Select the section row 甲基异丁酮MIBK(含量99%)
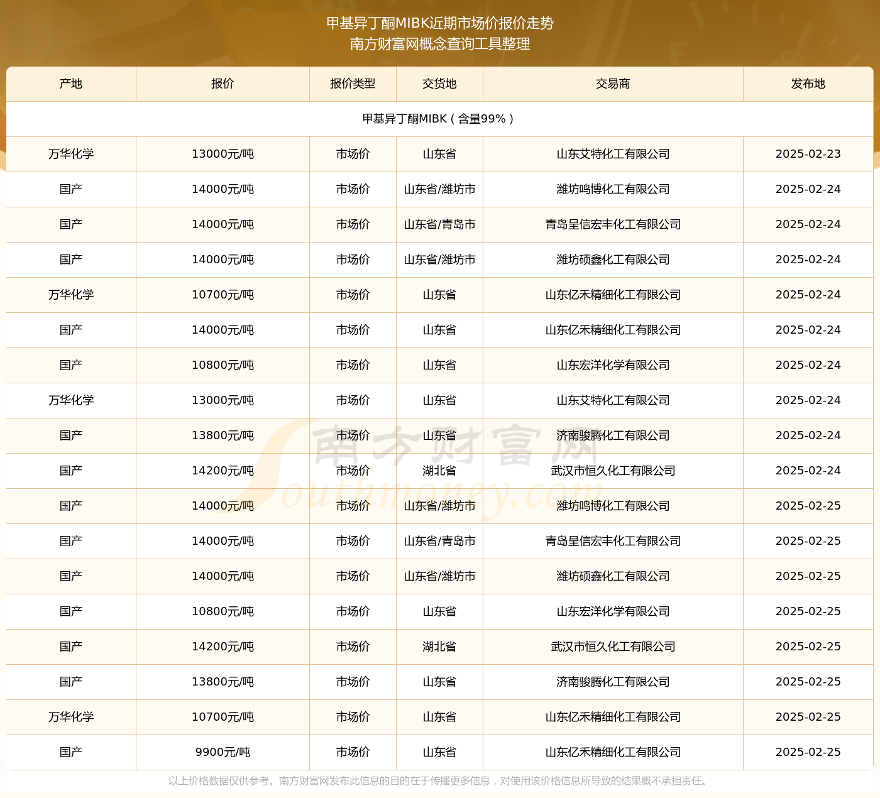This screenshot has width=880, height=798. [x=439, y=119]
